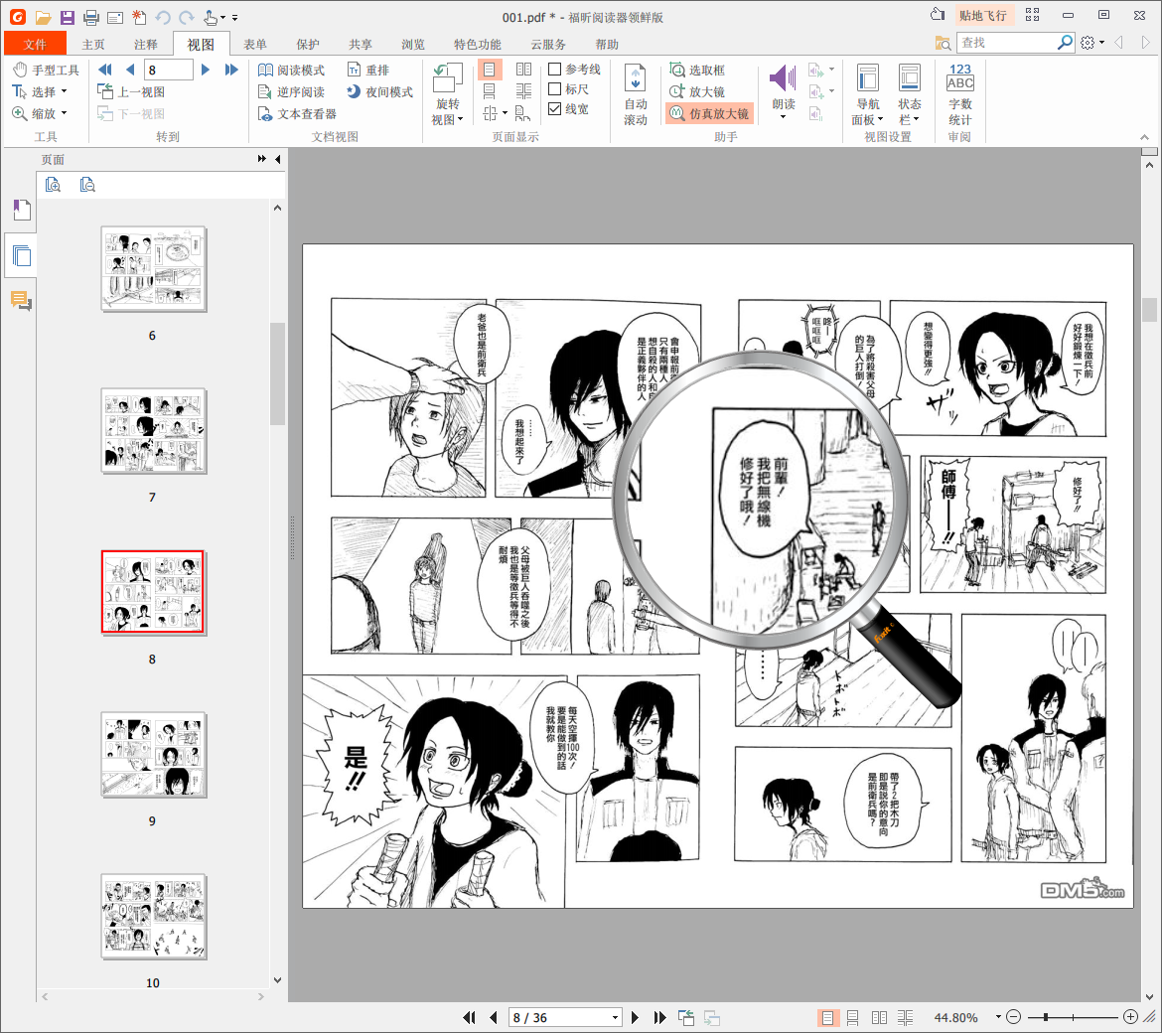
Task: Click Previous View (上一视图)
Action: click(131, 92)
